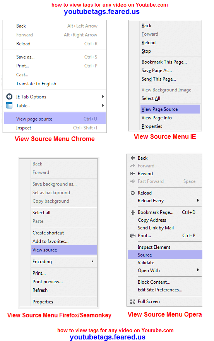Click the Print printer icon in Opera menu
This screenshot has height=341, width=214.
[132, 236]
